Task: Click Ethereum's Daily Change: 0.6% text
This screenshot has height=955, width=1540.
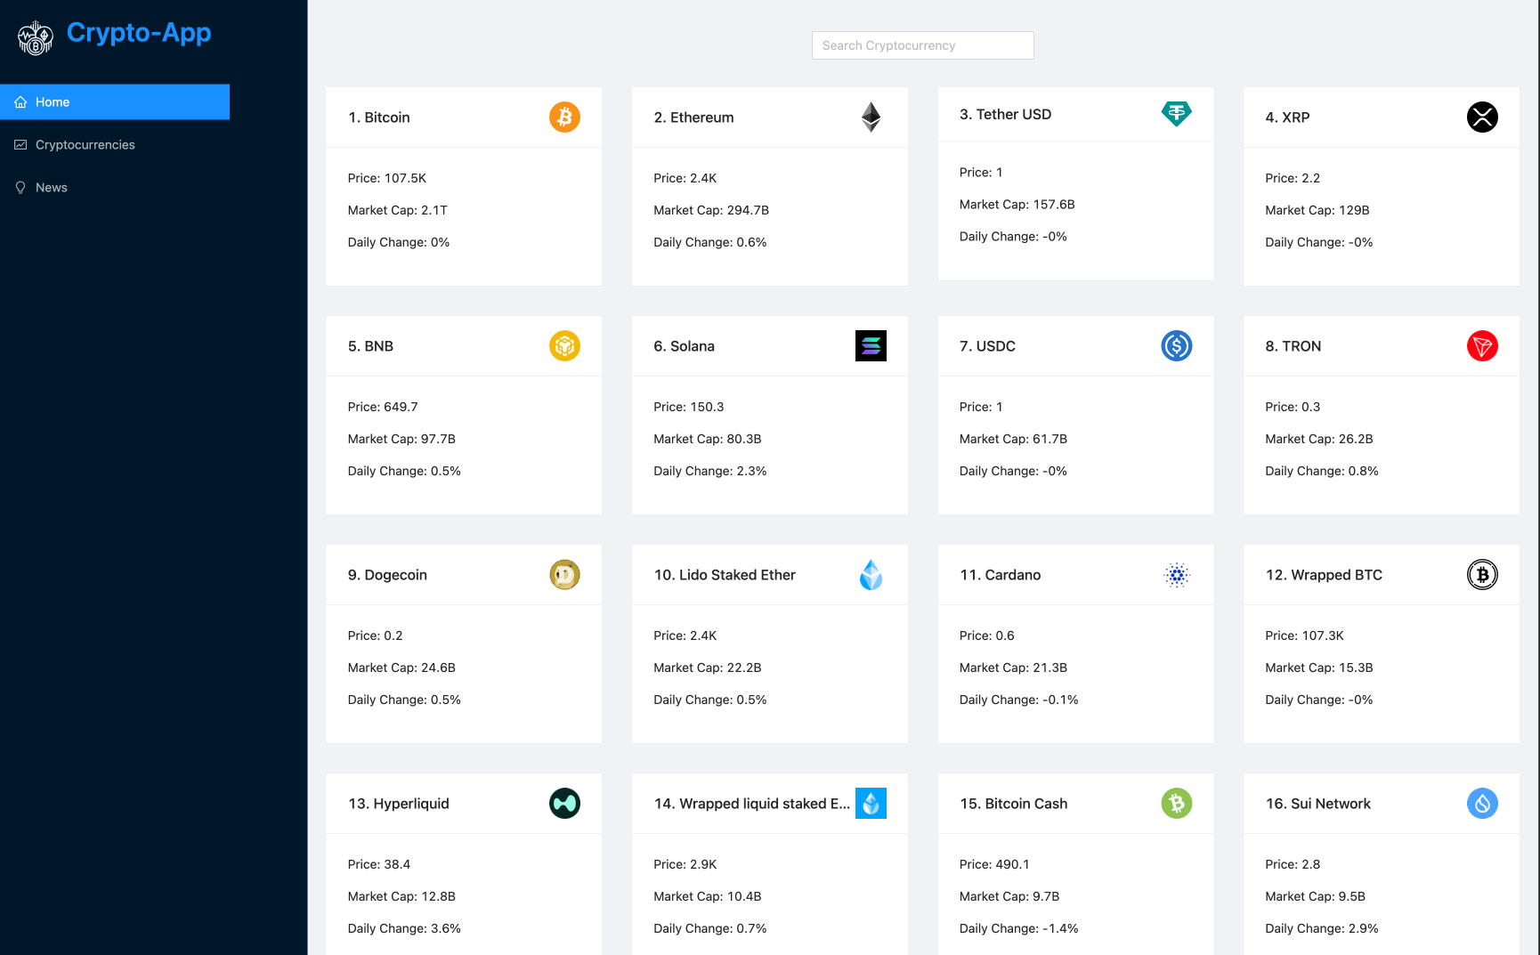Action: (710, 242)
